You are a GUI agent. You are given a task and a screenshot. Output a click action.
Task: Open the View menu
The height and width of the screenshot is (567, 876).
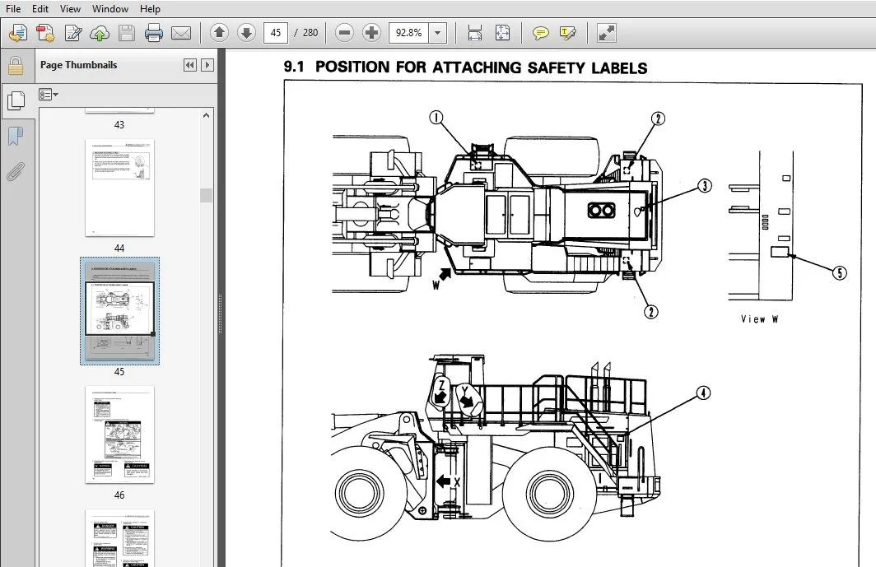(x=70, y=9)
